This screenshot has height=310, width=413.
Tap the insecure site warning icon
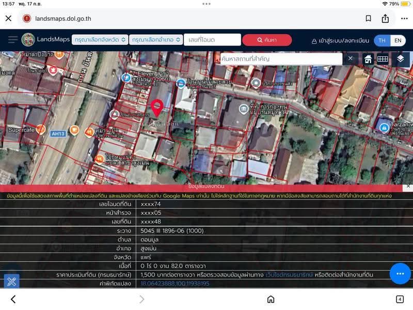27,19
